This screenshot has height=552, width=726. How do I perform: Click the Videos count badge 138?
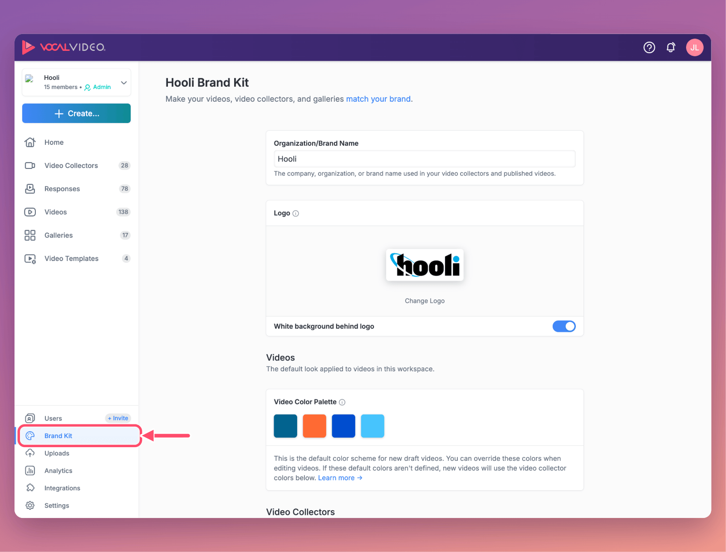tap(123, 212)
